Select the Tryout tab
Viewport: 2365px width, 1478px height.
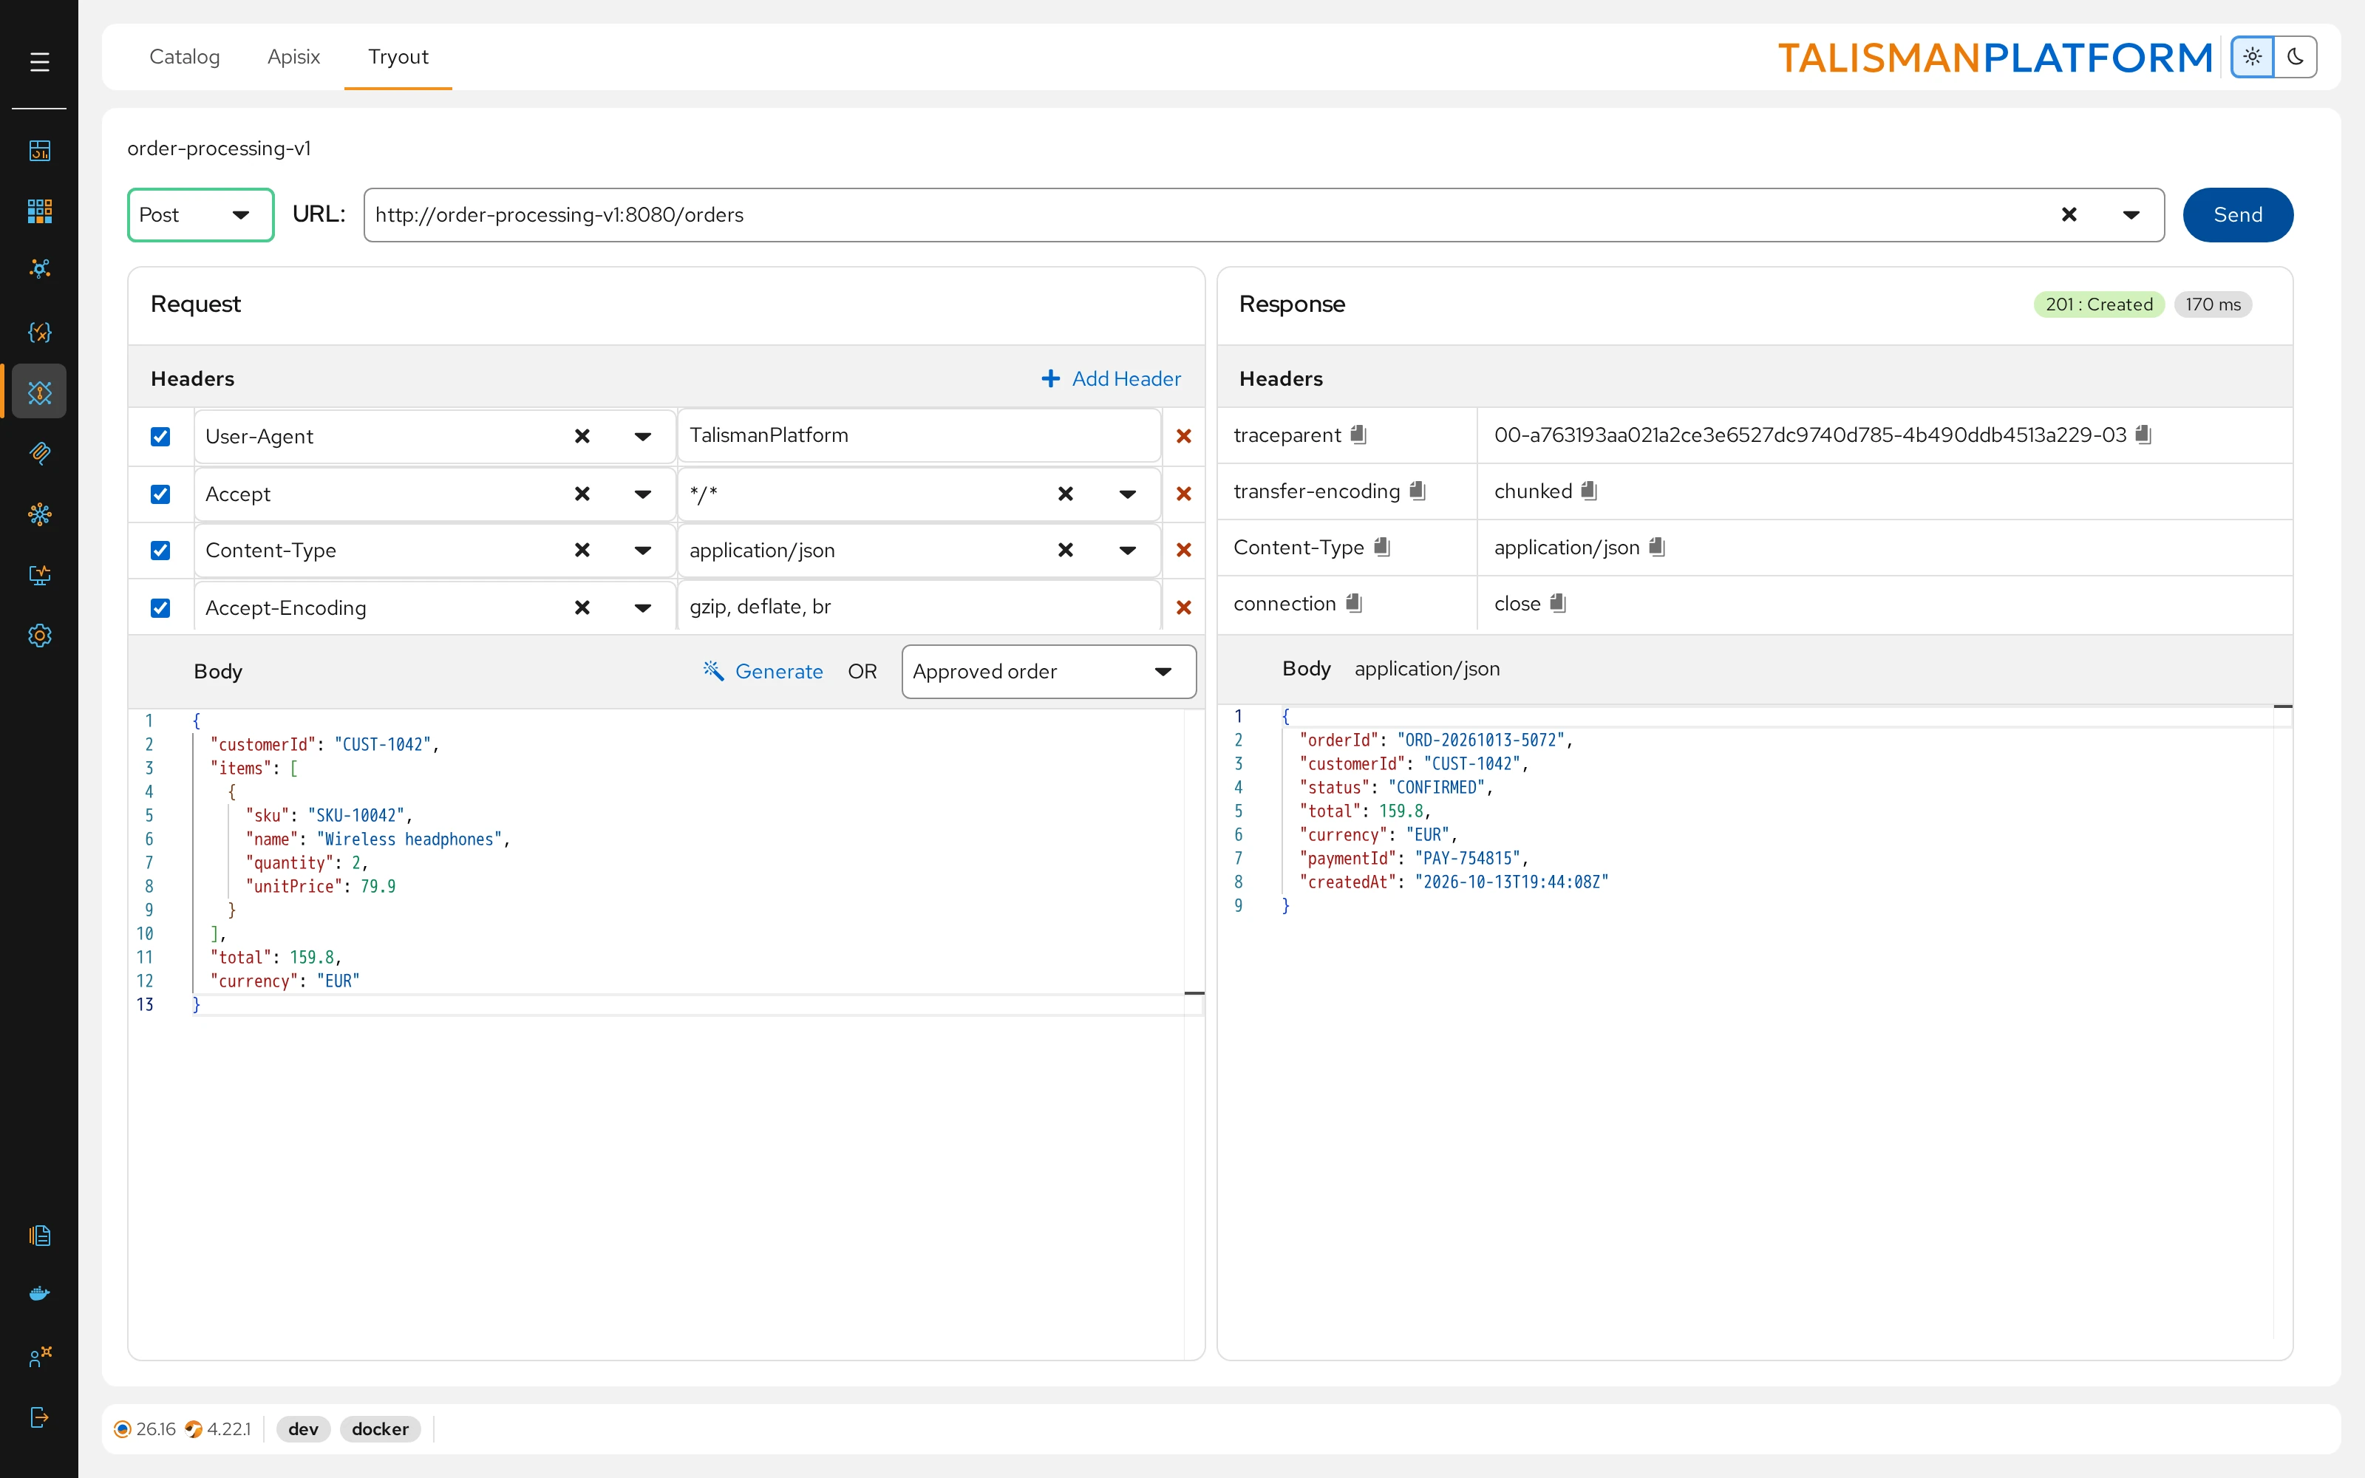[398, 57]
